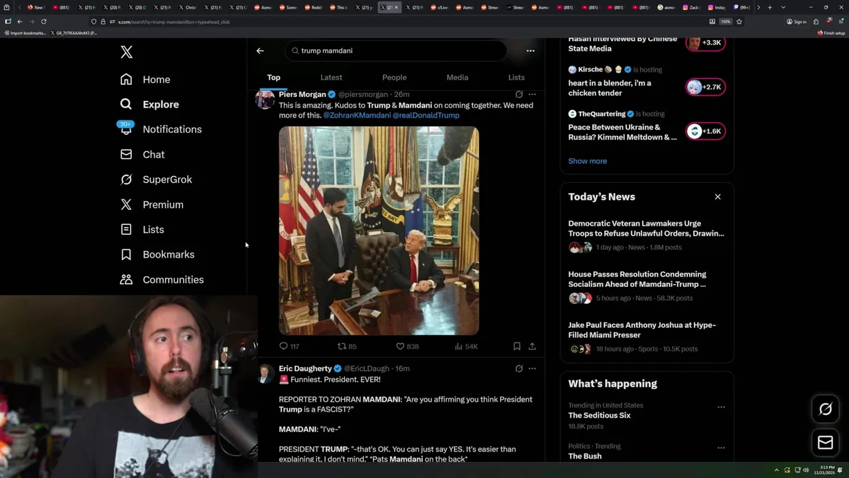This screenshot has width=849, height=478.
Task: Switch to the Lists search tab
Action: (x=516, y=78)
